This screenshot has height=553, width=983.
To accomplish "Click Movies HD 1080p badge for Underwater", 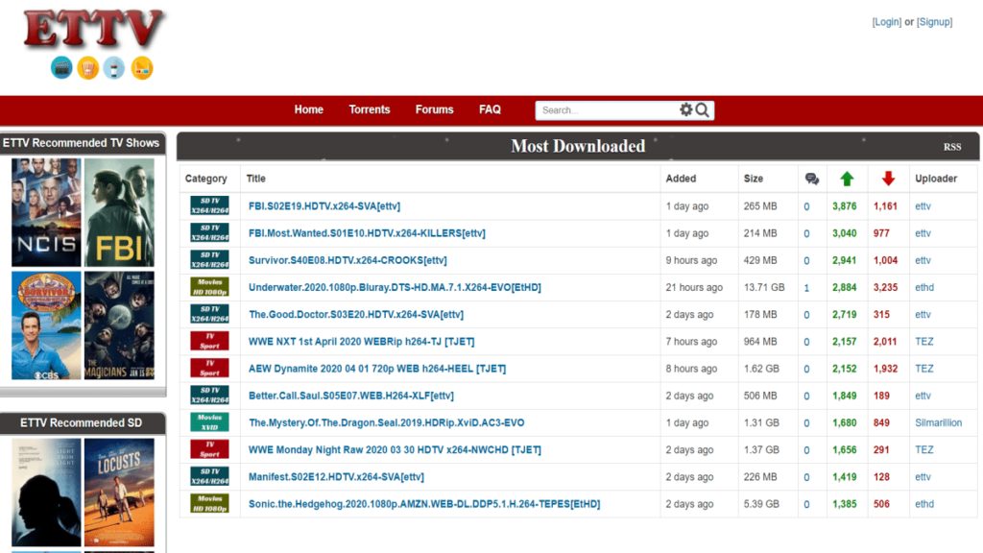I will pyautogui.click(x=209, y=286).
